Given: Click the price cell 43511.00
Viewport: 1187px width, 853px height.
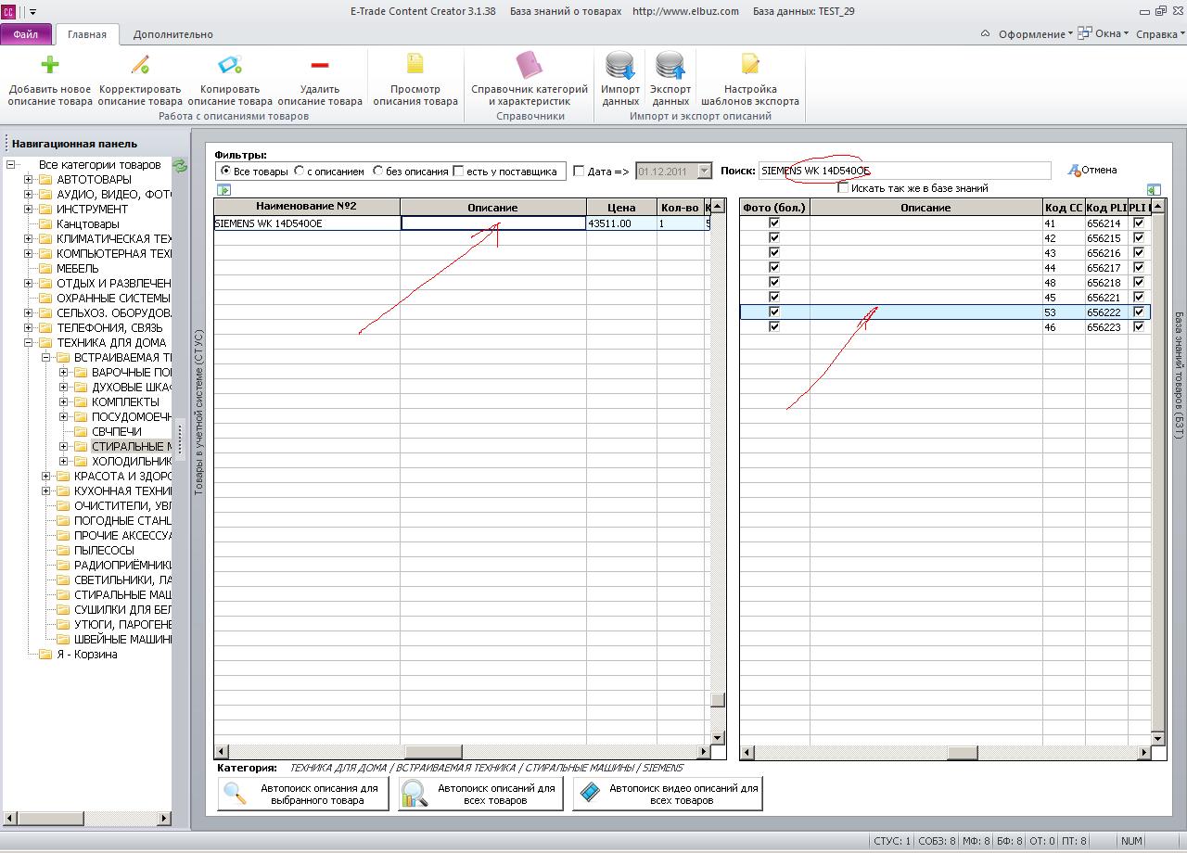Looking at the screenshot, I should pos(621,223).
